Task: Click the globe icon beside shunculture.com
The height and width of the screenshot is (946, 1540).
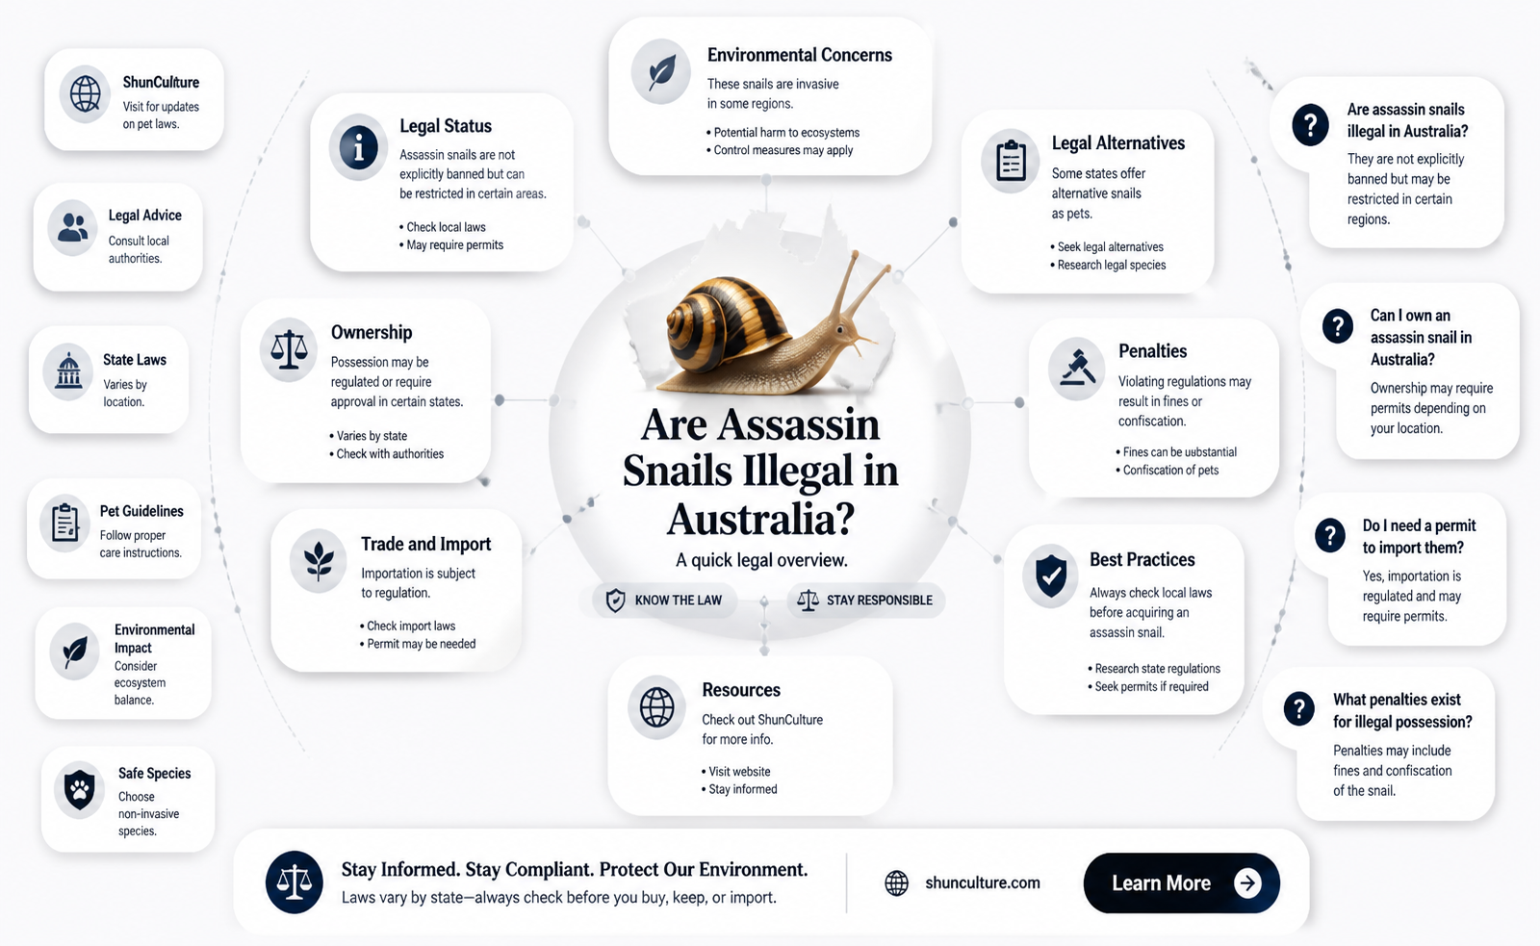Action: [x=896, y=882]
